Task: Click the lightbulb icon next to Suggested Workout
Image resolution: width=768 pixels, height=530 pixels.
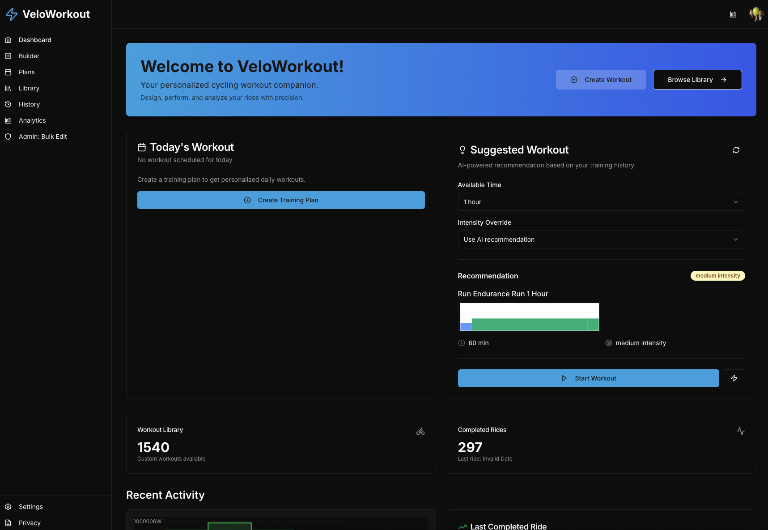Action: click(x=462, y=150)
